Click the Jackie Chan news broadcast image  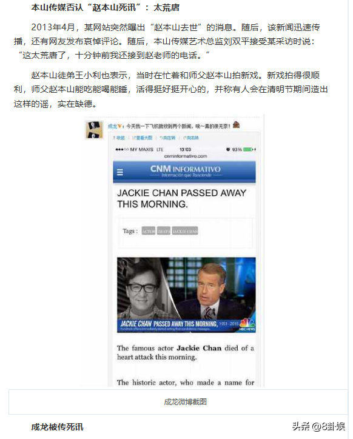[186, 295]
